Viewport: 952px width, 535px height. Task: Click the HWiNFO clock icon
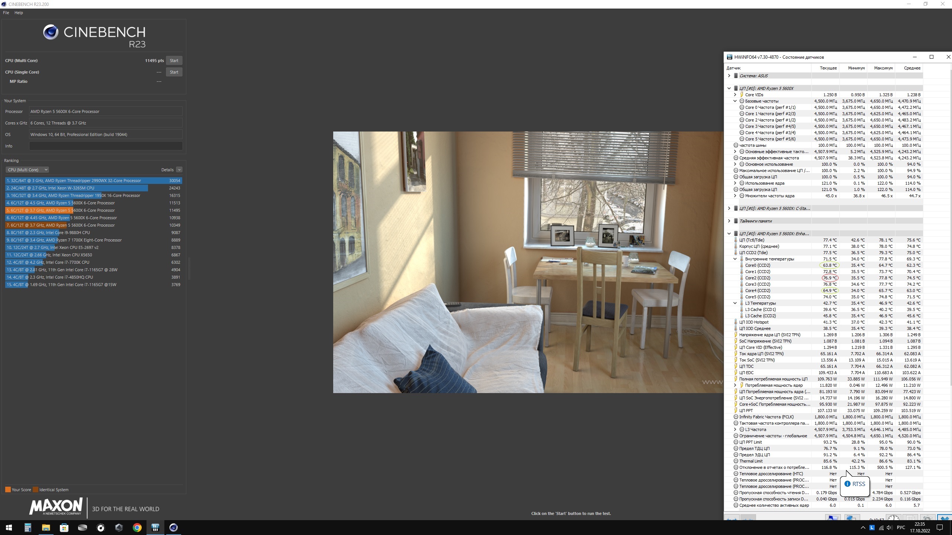tap(893, 518)
